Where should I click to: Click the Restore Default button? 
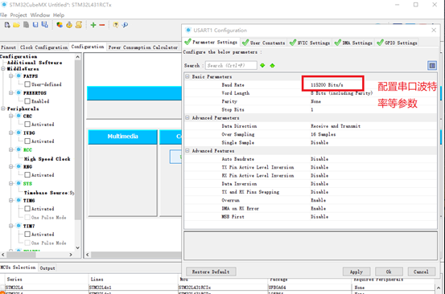[x=211, y=272]
